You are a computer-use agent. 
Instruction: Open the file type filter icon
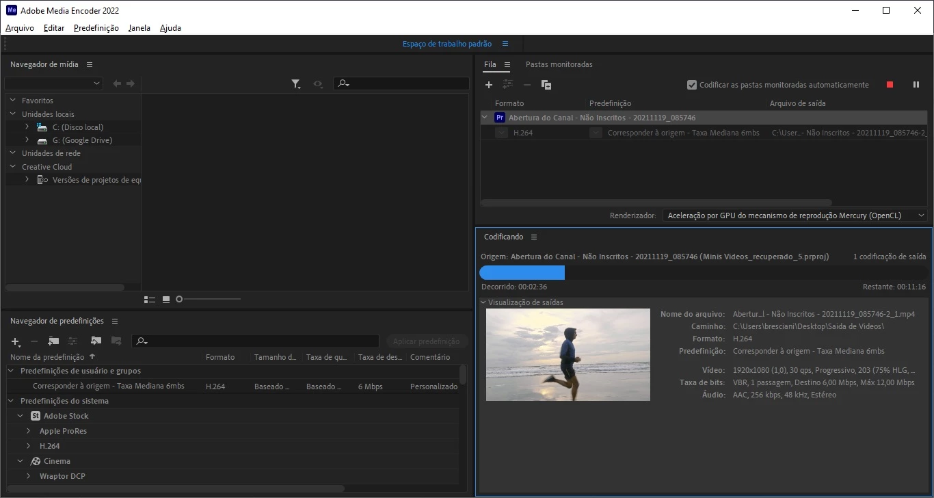click(x=296, y=84)
